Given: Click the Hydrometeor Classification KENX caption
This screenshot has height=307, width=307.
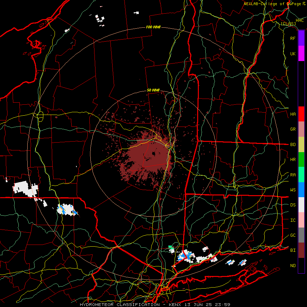Looking at the screenshot, I should [155, 305].
